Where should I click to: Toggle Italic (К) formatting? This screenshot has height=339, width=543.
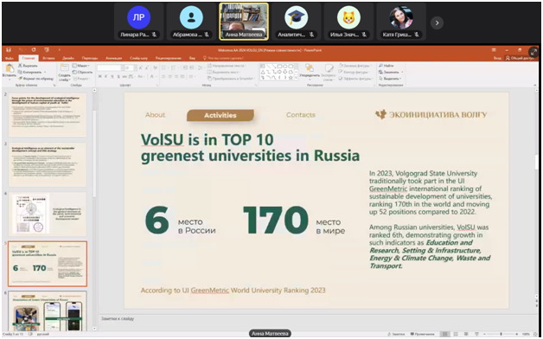(106, 76)
